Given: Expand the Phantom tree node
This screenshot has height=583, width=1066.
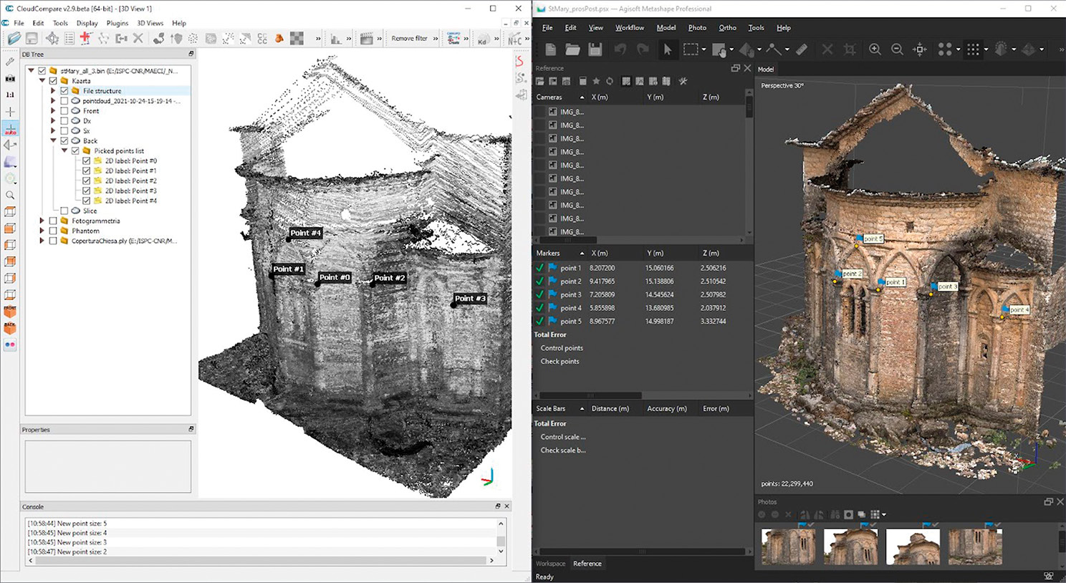Looking at the screenshot, I should [x=42, y=231].
